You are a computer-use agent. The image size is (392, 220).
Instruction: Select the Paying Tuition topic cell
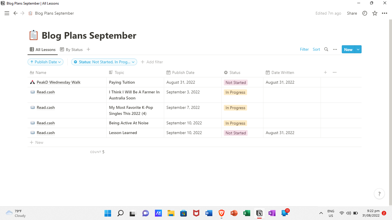pos(135,82)
